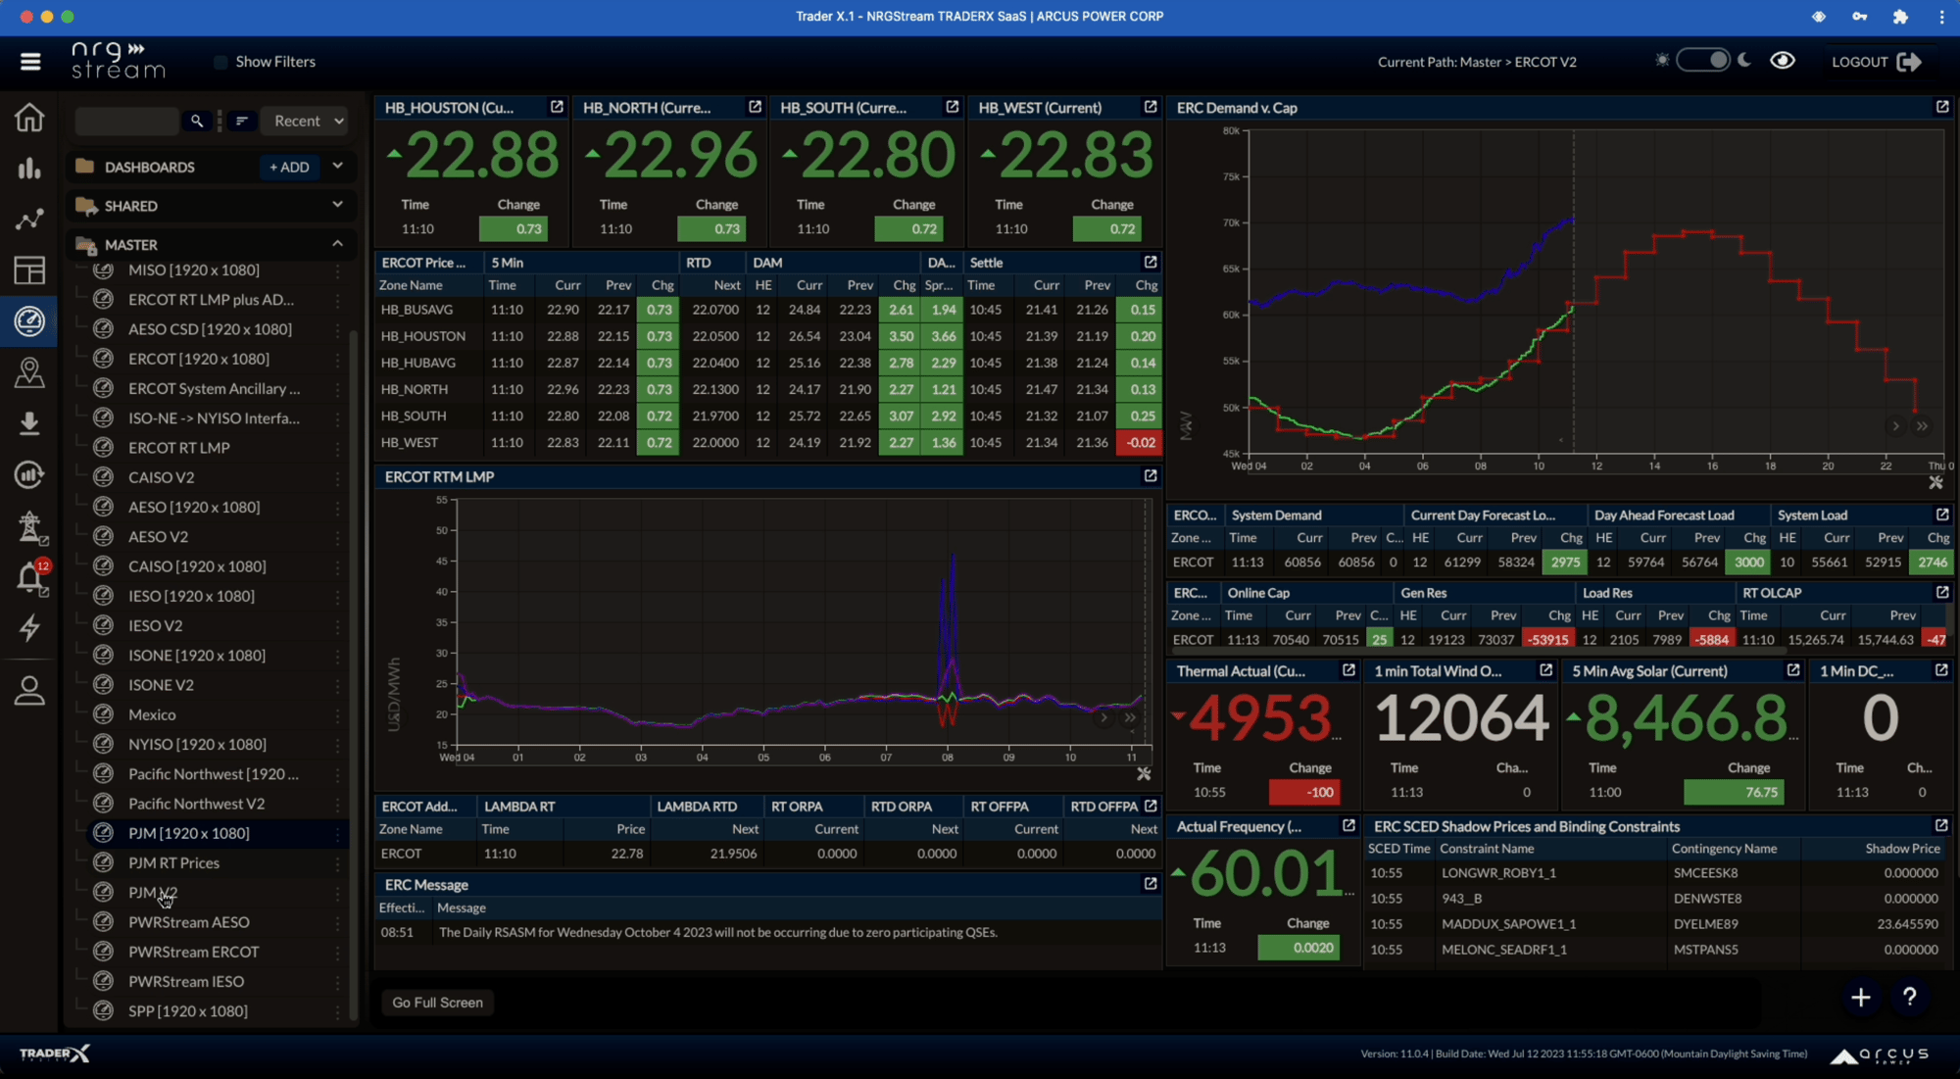Open the line graph sidebar icon
The height and width of the screenshot is (1079, 1960).
pyautogui.click(x=29, y=220)
